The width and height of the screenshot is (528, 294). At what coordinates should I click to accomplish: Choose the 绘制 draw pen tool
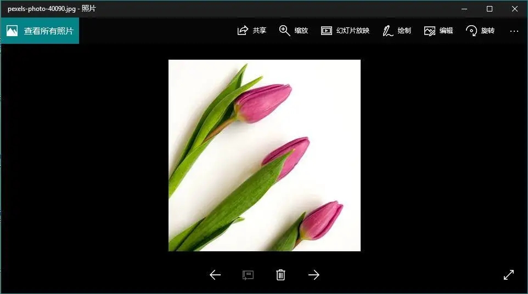pos(387,31)
